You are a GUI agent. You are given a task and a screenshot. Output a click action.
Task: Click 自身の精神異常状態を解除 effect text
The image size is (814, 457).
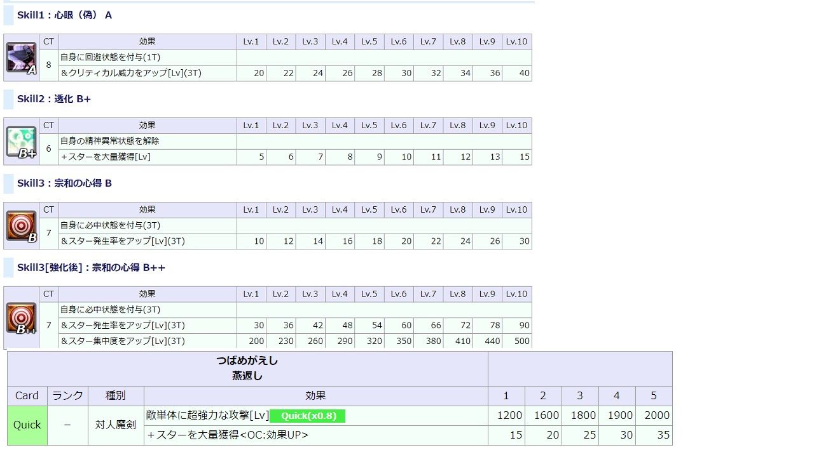pyautogui.click(x=110, y=141)
